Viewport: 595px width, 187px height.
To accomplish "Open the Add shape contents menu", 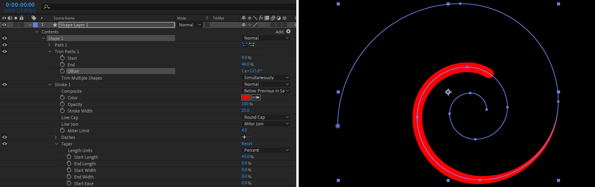I will [288, 31].
